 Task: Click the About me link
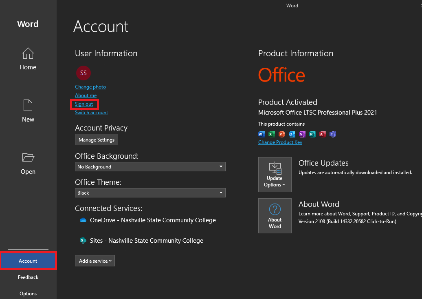coord(86,95)
